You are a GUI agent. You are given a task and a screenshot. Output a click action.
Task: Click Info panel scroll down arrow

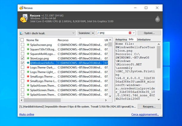[159, 99]
